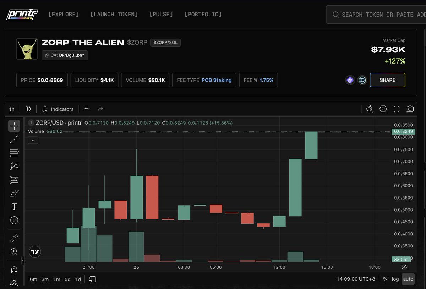Undo the last chart action
The width and height of the screenshot is (426, 289).
point(87,109)
